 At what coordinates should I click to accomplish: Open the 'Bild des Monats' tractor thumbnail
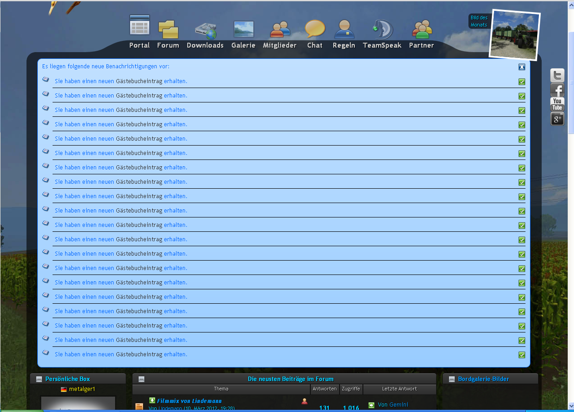click(x=514, y=35)
